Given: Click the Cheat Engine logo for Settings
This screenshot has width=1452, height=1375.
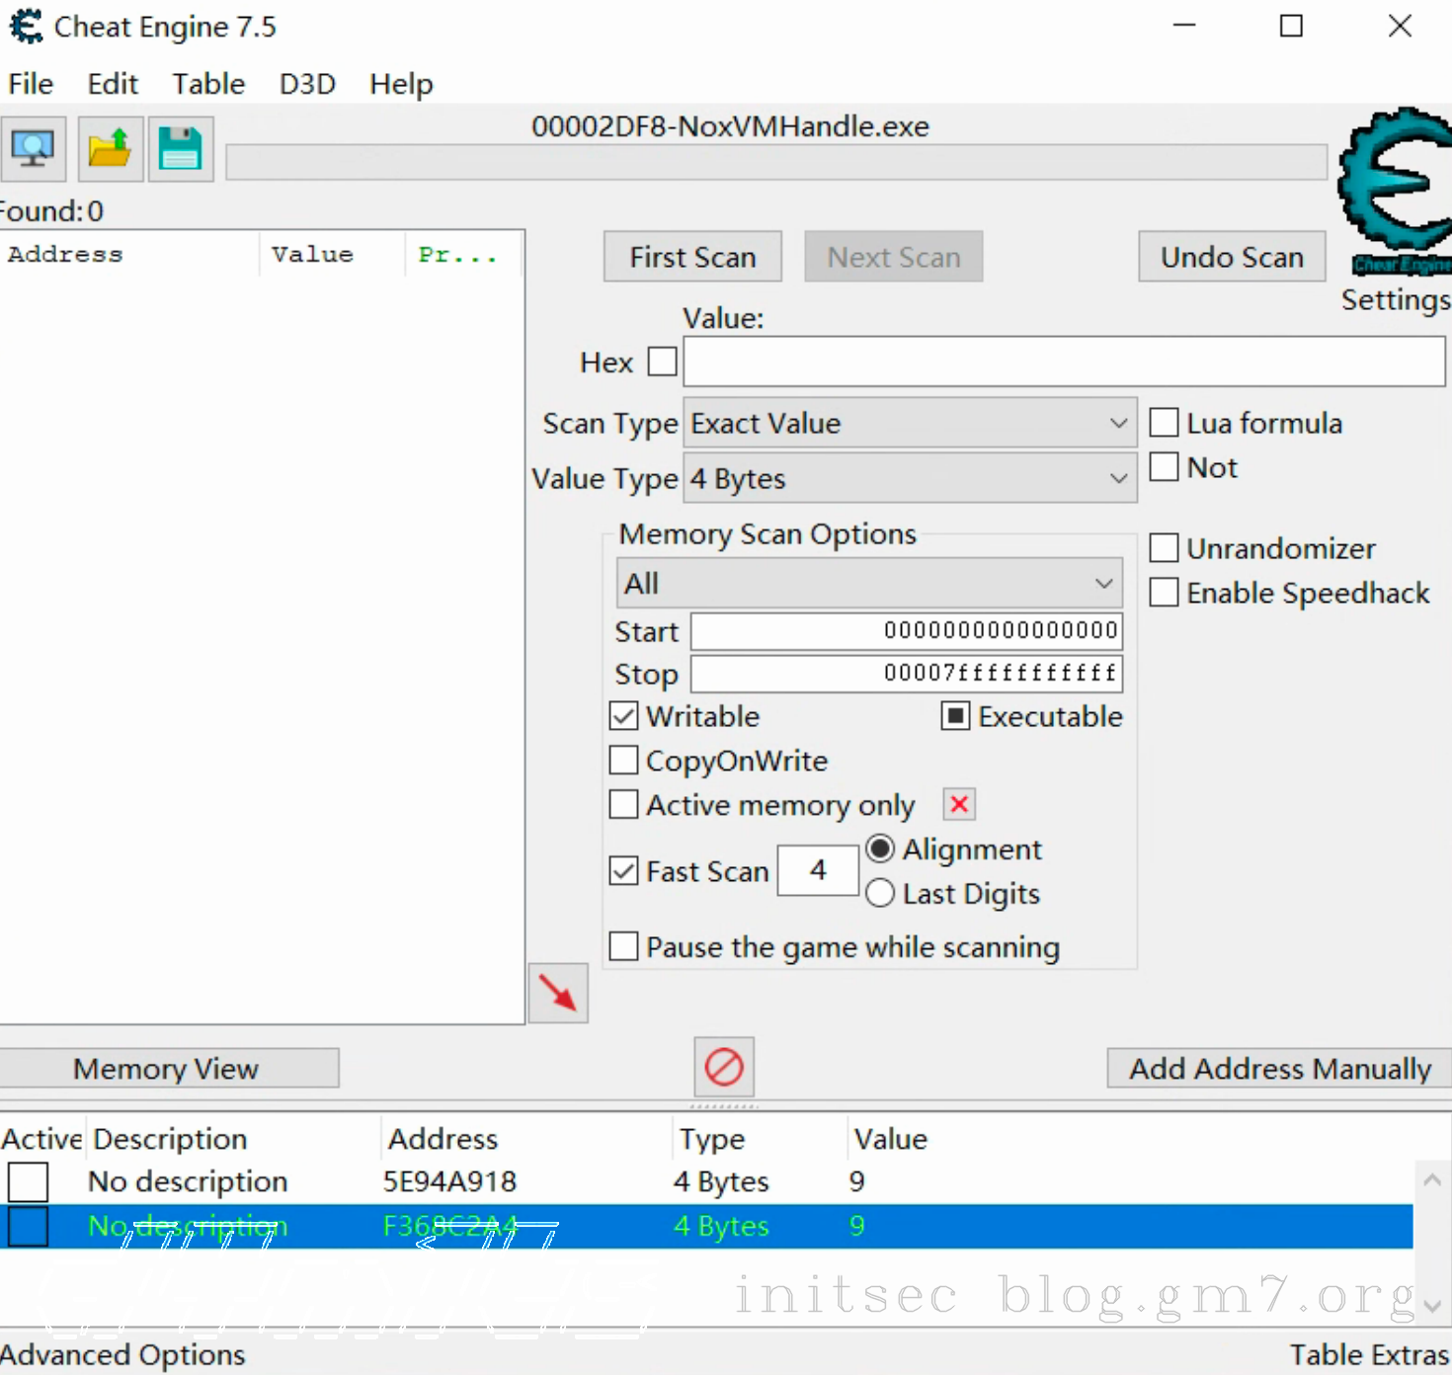Looking at the screenshot, I should [x=1395, y=188].
